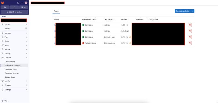Open the user avatar menu

(26, 3)
